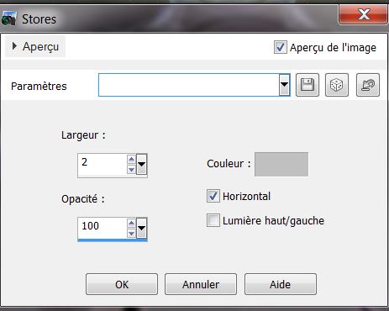Screen dimensions: 389x311
Task: Enable Lumière haut/gauche checkbox
Action: click(x=213, y=220)
